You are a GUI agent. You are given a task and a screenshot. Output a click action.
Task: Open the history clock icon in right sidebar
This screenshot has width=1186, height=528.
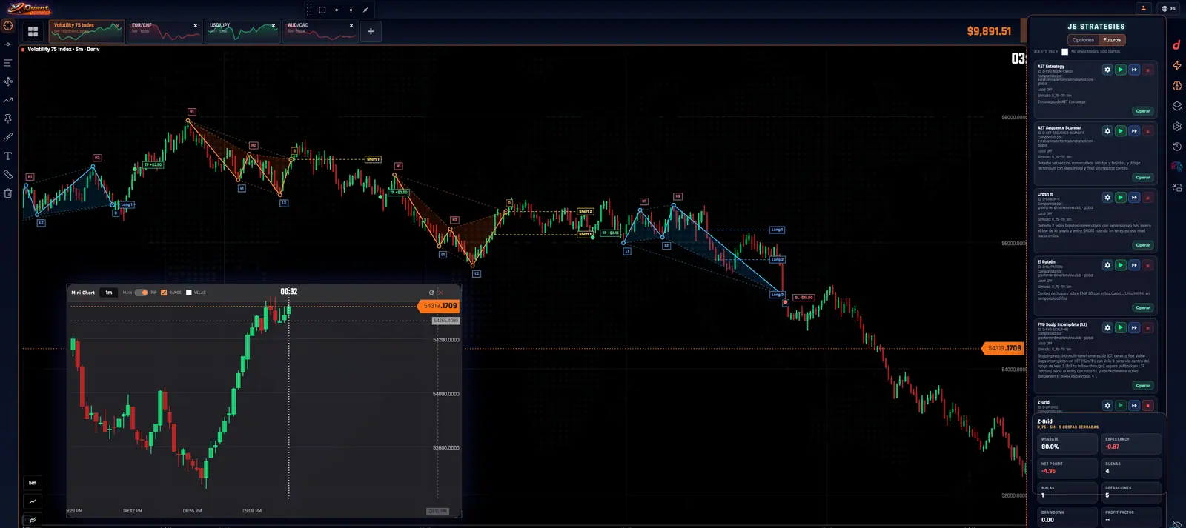tap(1176, 147)
